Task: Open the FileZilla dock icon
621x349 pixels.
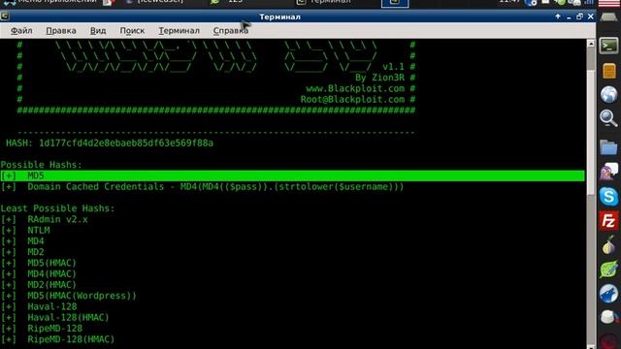Action: coord(608,221)
